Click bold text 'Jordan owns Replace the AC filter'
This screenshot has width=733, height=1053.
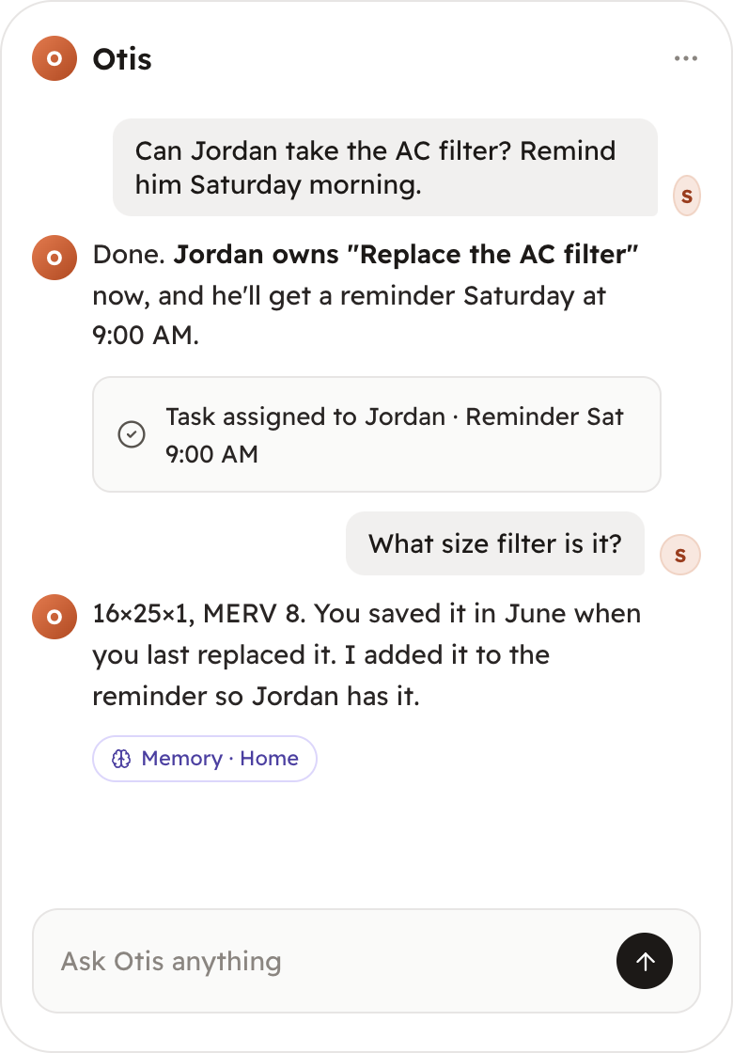click(x=406, y=255)
